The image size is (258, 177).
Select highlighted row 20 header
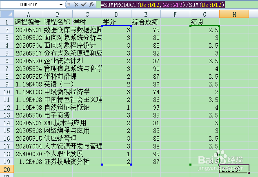pos(7,169)
